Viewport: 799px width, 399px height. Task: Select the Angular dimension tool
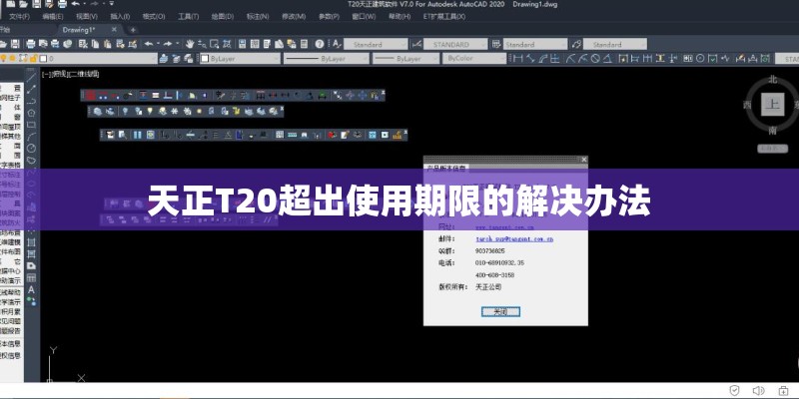click(608, 59)
